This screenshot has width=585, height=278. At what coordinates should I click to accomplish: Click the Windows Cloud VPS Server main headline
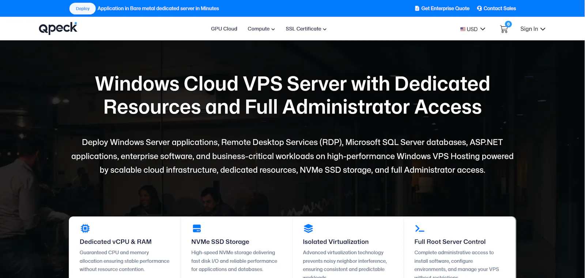pos(292,95)
